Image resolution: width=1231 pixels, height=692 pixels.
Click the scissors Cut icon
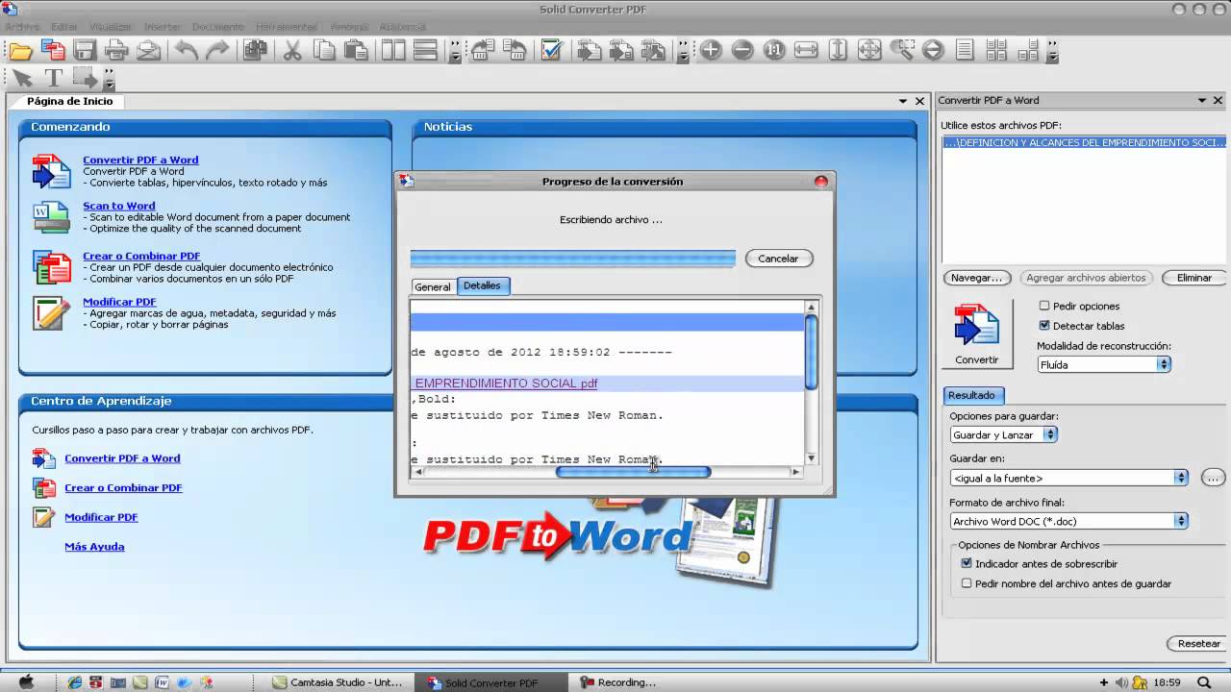[x=292, y=51]
